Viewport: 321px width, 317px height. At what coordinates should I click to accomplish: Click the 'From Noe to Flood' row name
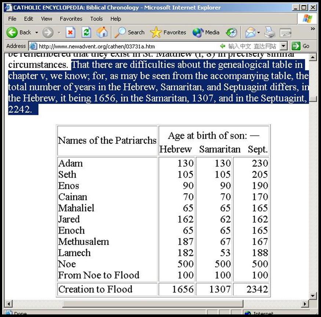(x=99, y=275)
